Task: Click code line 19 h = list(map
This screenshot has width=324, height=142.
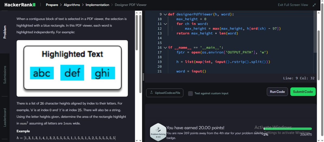Action: pyautogui.click(x=223, y=62)
